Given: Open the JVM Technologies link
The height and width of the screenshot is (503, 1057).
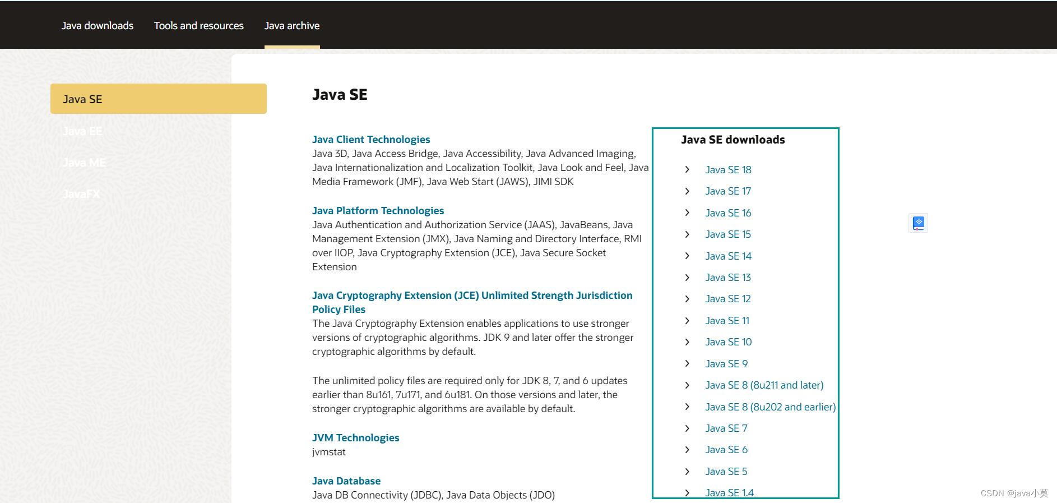Looking at the screenshot, I should pyautogui.click(x=355, y=438).
